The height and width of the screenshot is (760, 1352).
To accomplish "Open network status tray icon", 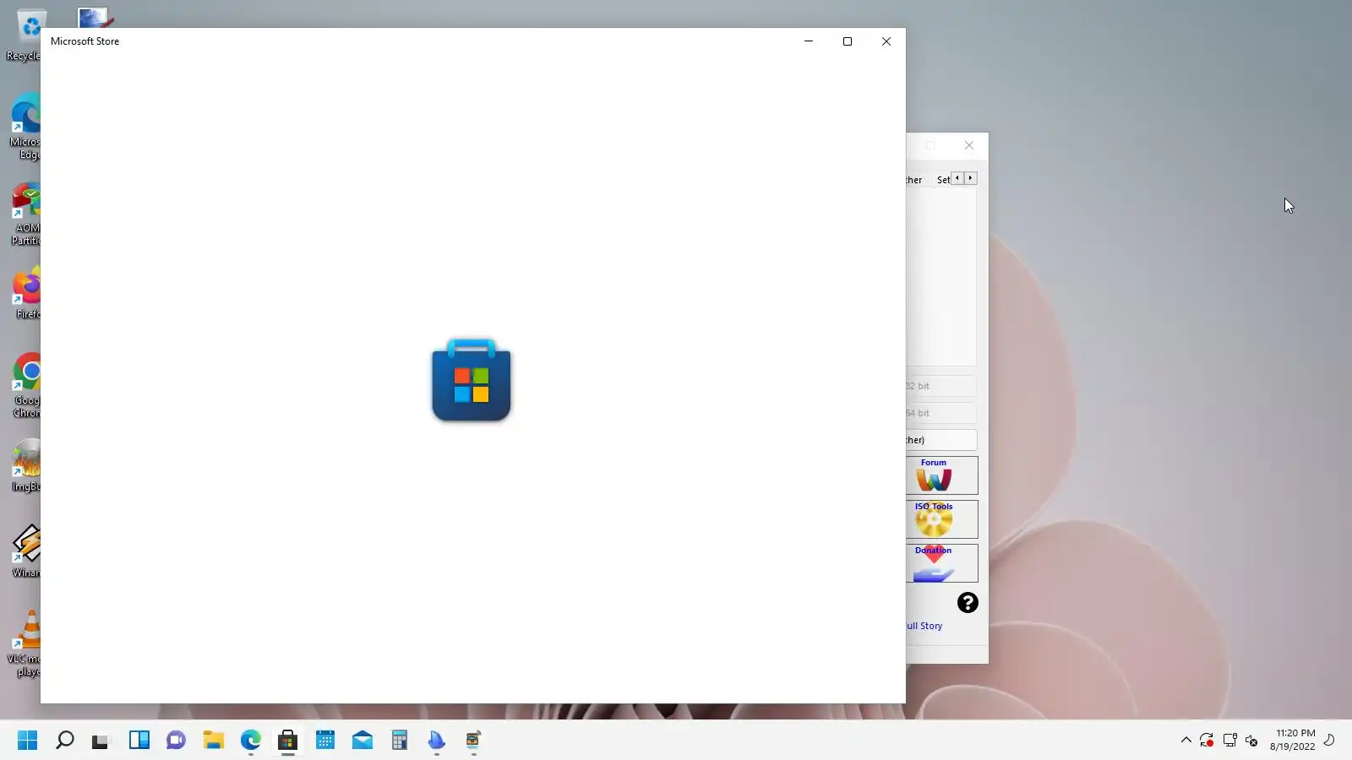I will click(1229, 741).
